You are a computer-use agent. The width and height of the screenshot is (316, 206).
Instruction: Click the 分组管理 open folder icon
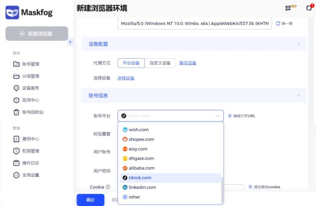16,76
